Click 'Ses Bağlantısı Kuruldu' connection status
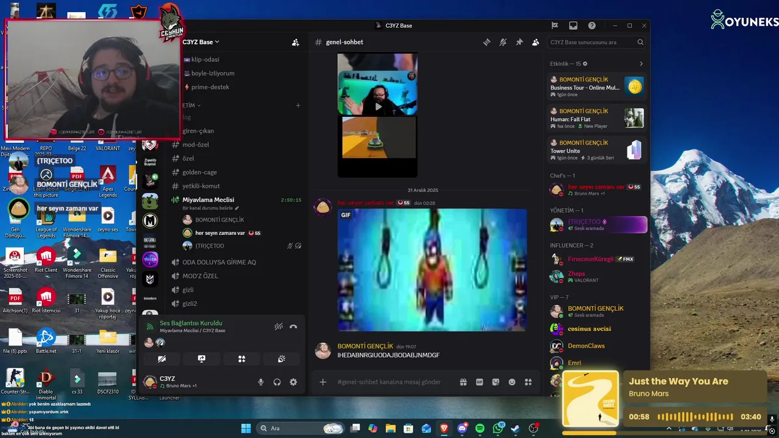Screen dimensions: 779x438 click(190, 323)
